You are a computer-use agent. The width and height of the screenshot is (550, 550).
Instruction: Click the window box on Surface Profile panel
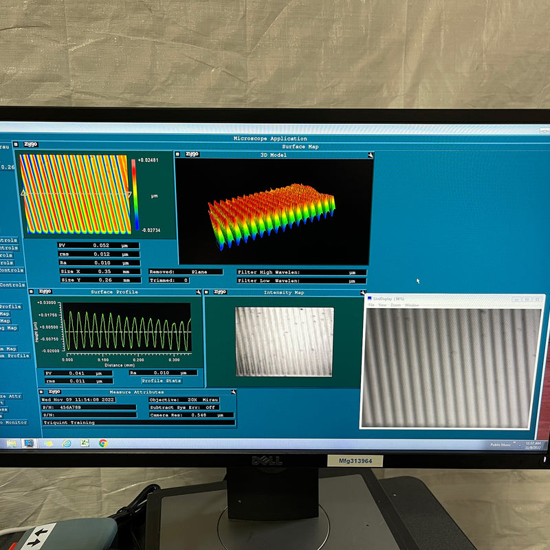coord(32,292)
